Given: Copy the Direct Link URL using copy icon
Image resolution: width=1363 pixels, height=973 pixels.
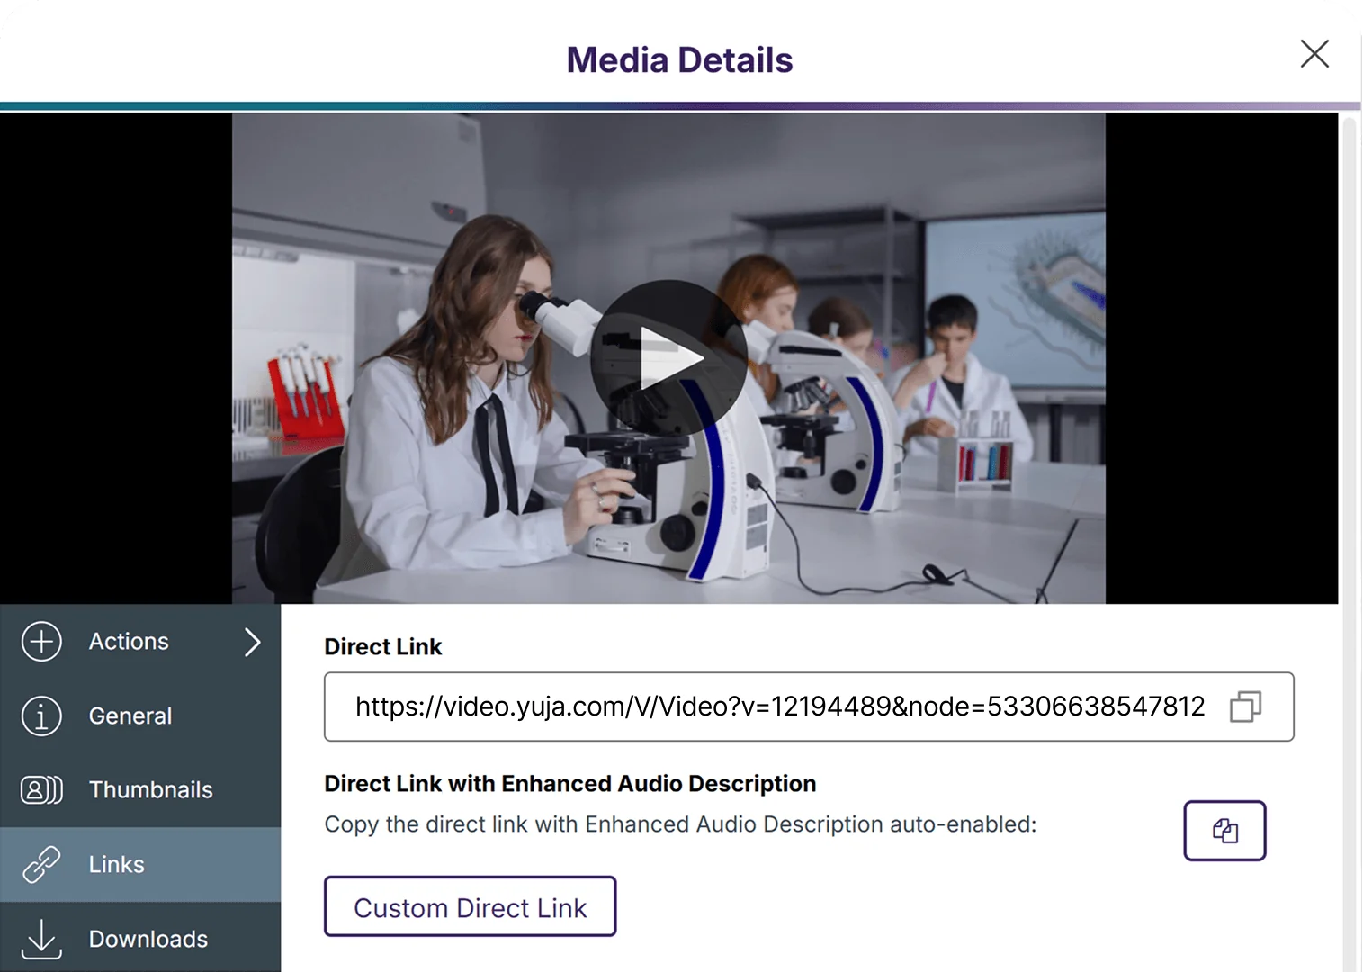Looking at the screenshot, I should pos(1245,707).
